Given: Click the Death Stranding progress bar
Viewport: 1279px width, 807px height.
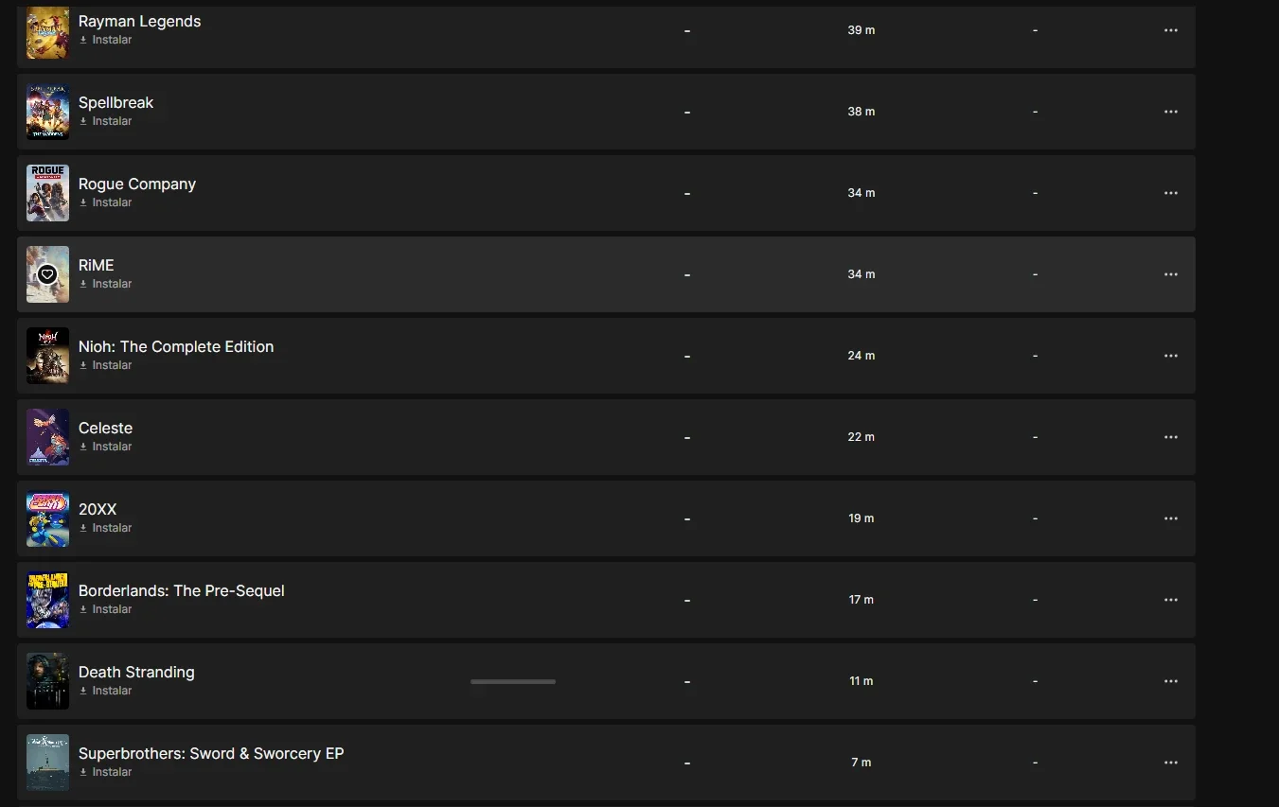Looking at the screenshot, I should click(x=513, y=681).
